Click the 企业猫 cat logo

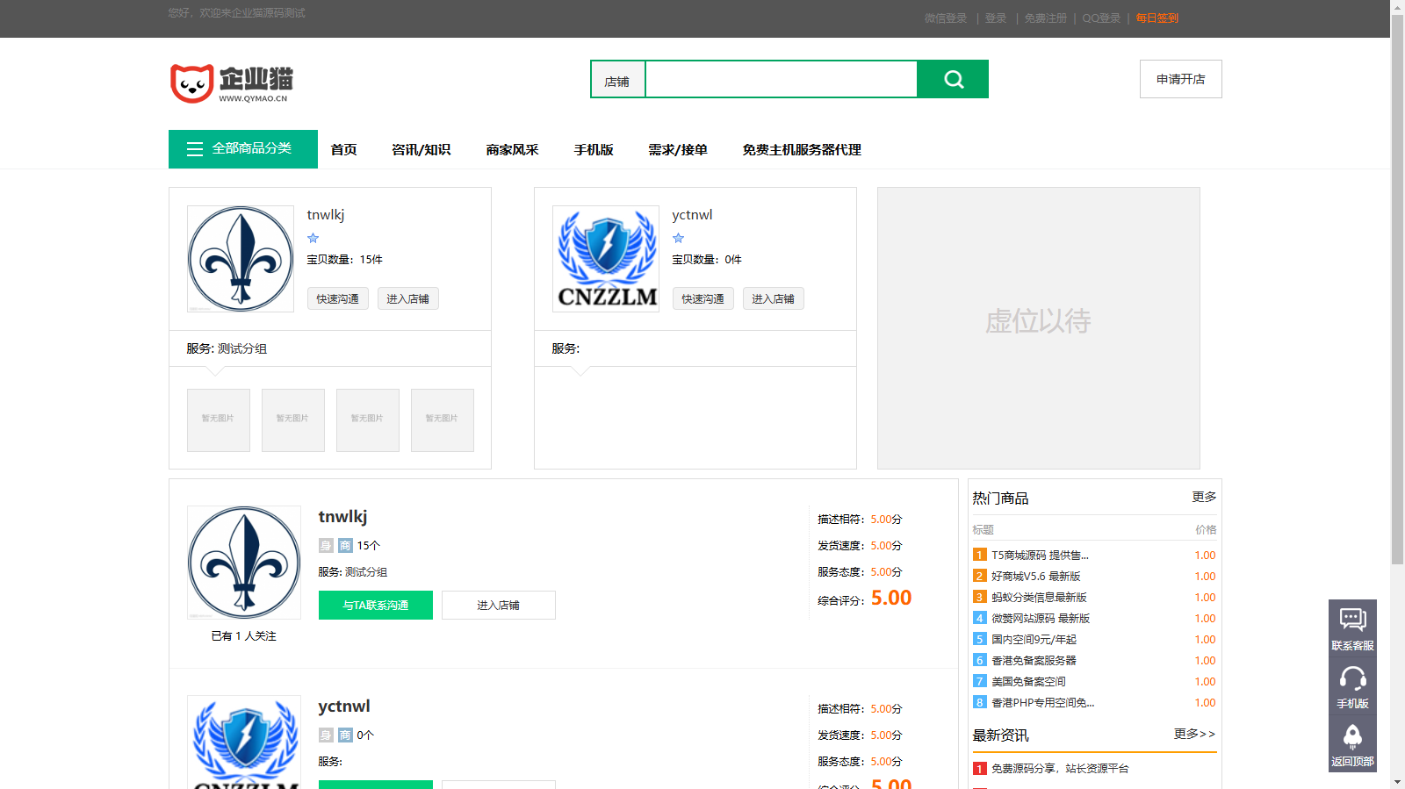231,83
